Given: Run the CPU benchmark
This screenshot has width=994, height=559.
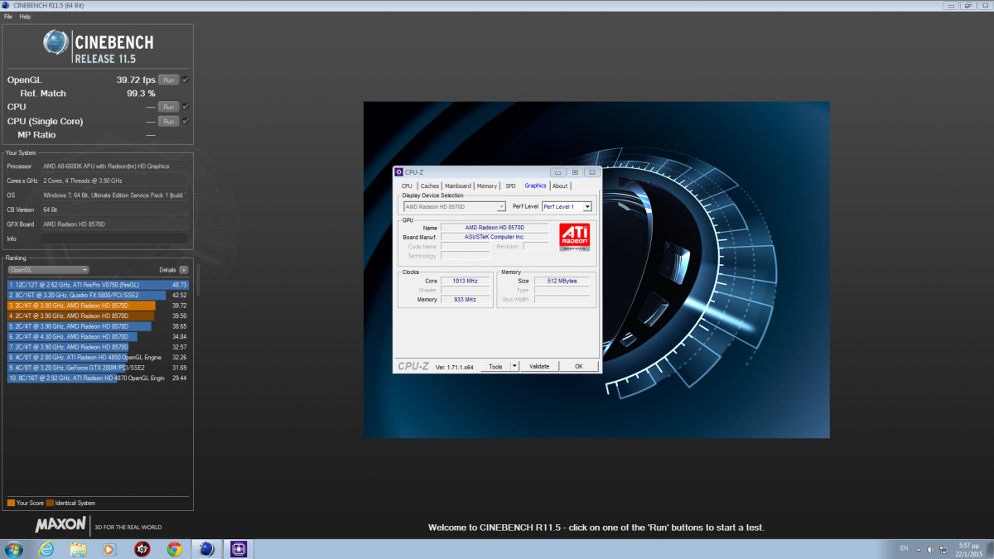Looking at the screenshot, I should [x=168, y=107].
